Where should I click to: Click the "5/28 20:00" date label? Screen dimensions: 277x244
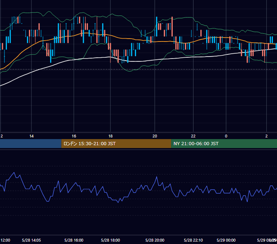tap(155, 240)
